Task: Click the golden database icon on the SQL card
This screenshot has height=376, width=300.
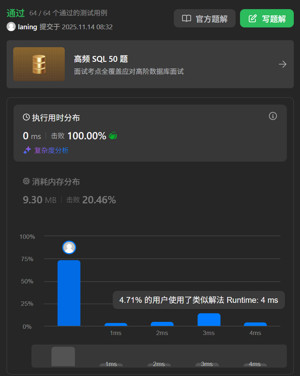Action: pos(39,64)
